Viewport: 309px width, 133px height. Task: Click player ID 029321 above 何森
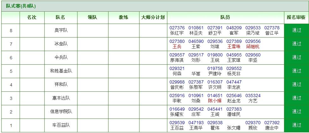coord(177,68)
